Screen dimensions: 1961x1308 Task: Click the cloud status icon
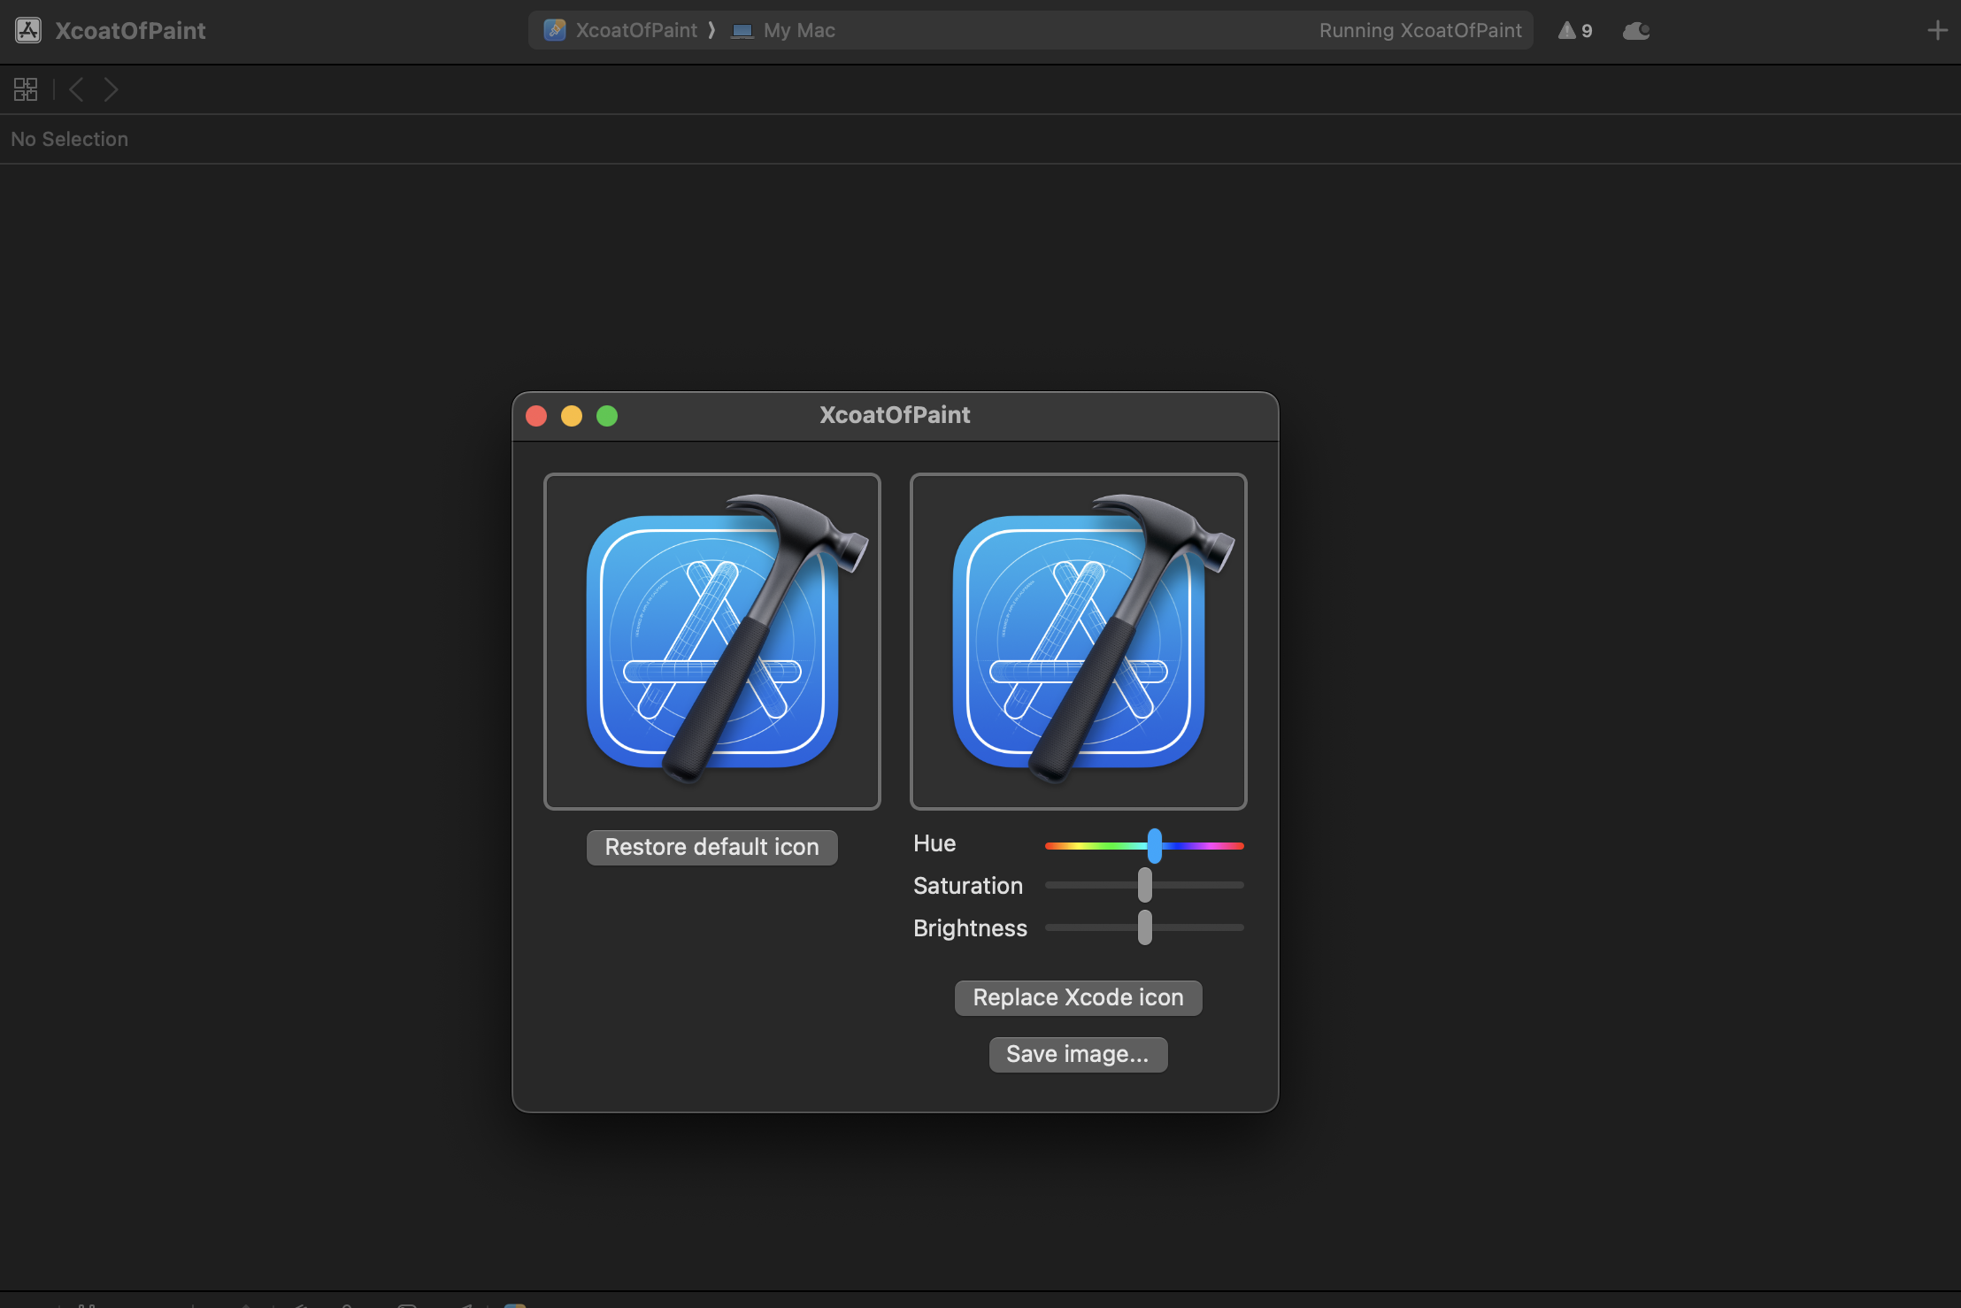tap(1635, 31)
